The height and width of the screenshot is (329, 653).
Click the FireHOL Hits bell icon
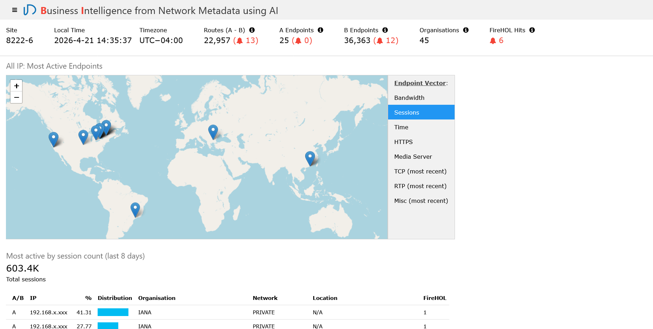pos(493,41)
